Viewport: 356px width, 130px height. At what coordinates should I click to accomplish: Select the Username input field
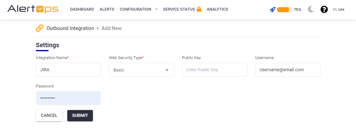pyautogui.click(x=287, y=70)
